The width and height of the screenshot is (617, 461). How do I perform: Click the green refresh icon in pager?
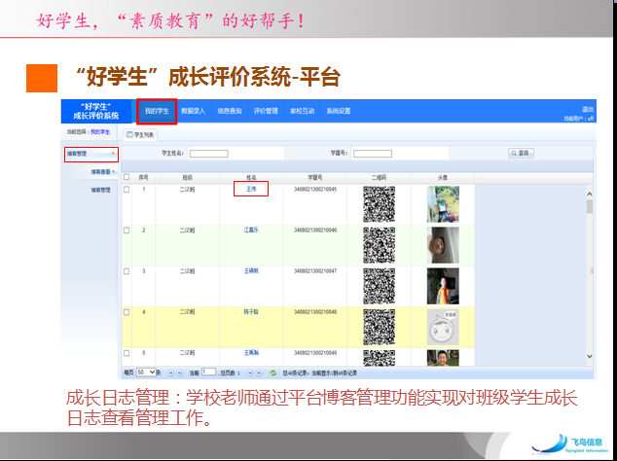click(x=273, y=372)
